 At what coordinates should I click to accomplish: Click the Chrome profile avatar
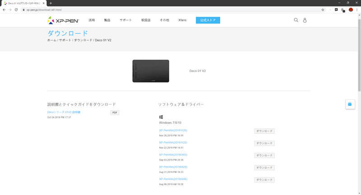click(351, 10)
